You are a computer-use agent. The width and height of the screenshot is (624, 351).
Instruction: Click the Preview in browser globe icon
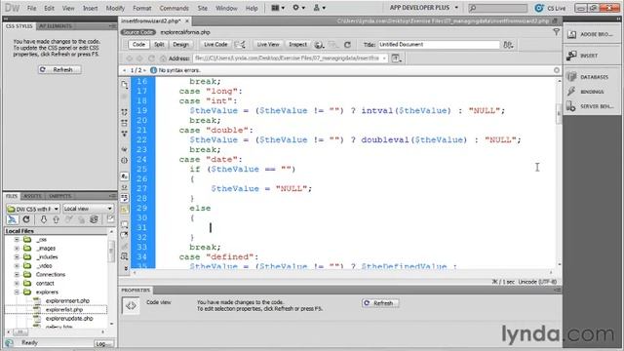tap(319, 45)
